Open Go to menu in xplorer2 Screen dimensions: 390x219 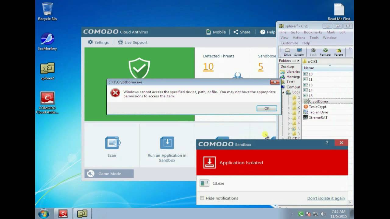(x=295, y=32)
